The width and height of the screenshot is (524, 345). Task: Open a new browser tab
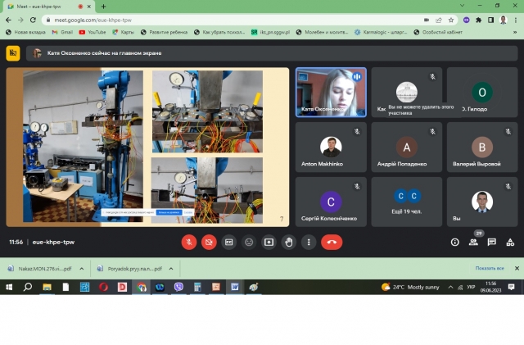(103, 7)
